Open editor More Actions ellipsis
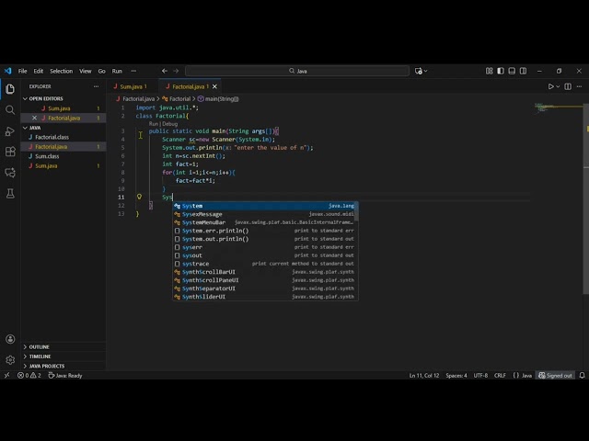Image resolution: width=589 pixels, height=441 pixels. [579, 86]
